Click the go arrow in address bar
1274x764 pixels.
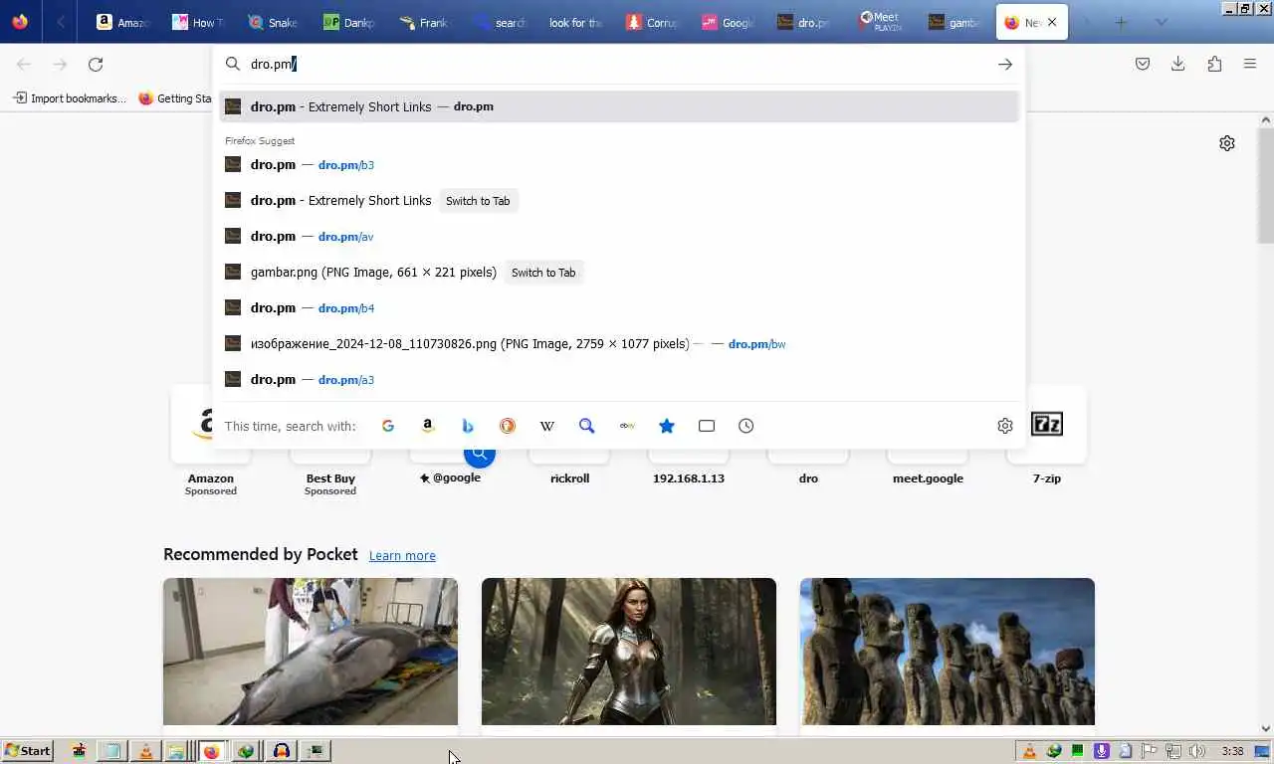tap(1005, 64)
